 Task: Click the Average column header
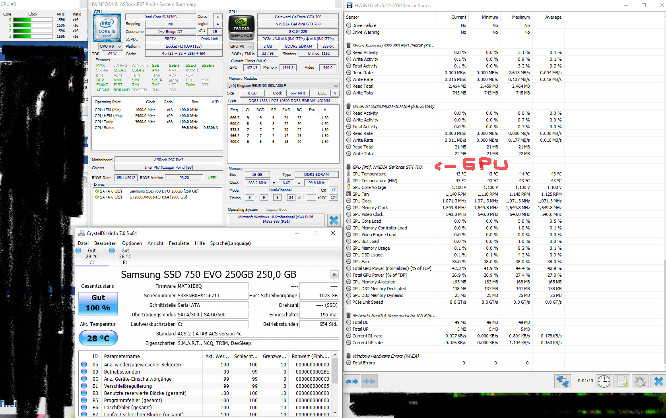tap(548, 17)
